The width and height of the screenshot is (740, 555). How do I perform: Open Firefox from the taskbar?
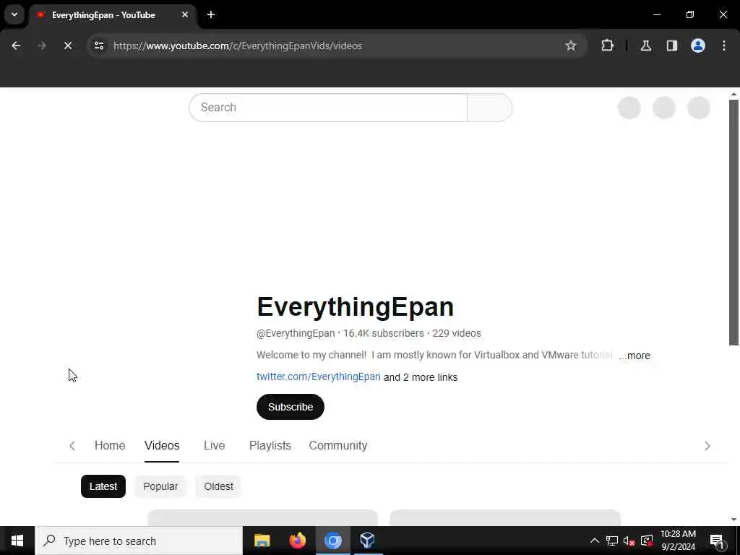tap(297, 541)
